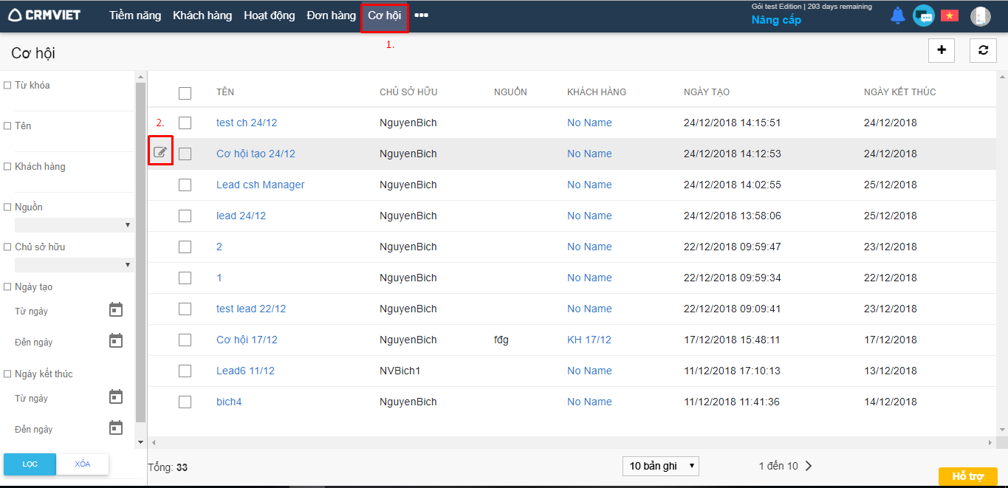This screenshot has height=488, width=1008.
Task: Open calendar for Ngày kết thúc Đến ngày
Action: [x=116, y=427]
